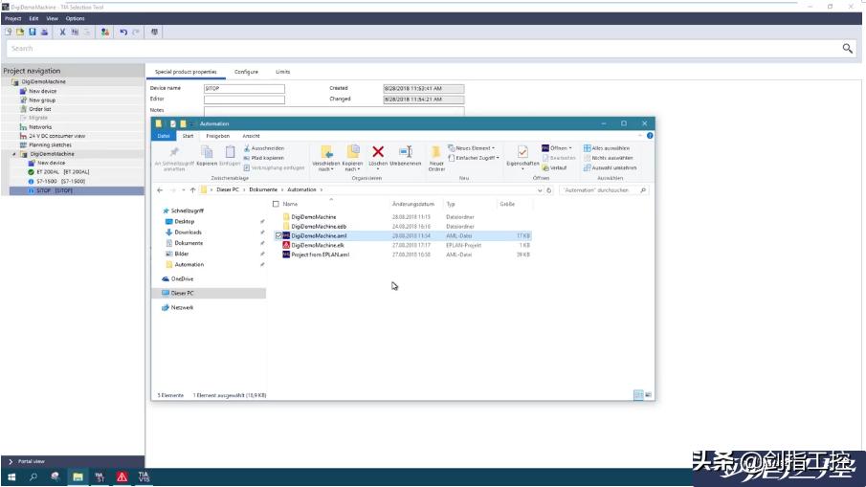Open Kopieren nach dropdown in Explorer
Image resolution: width=866 pixels, height=487 pixels.
(352, 166)
